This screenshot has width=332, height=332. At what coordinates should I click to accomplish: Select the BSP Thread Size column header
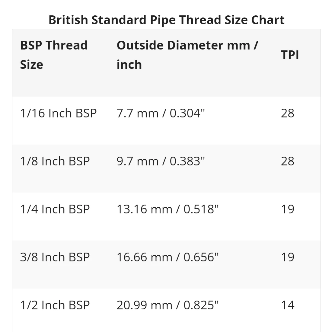pyautogui.click(x=54, y=55)
